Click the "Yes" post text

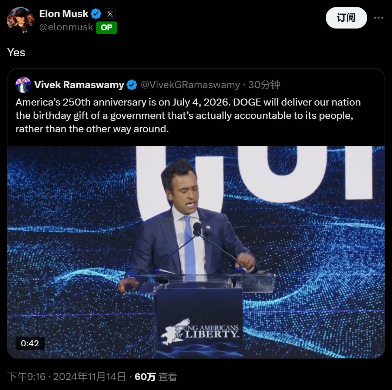point(16,53)
